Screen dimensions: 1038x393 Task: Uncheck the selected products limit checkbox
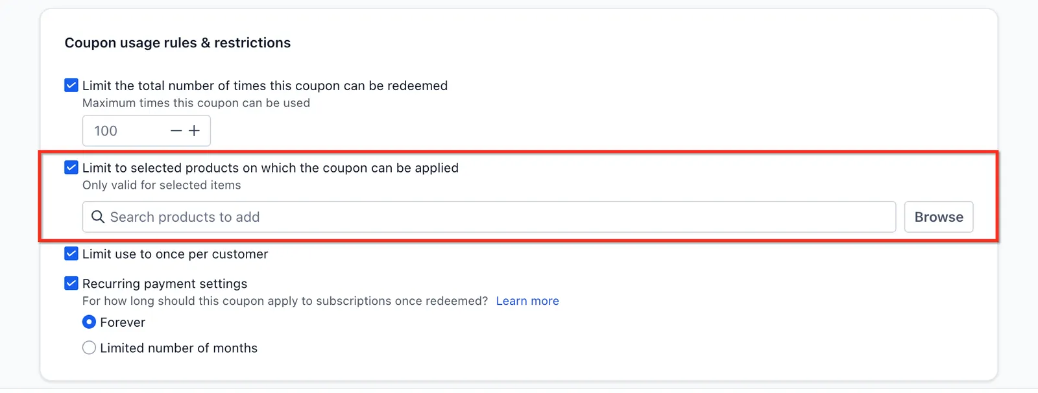pyautogui.click(x=71, y=167)
